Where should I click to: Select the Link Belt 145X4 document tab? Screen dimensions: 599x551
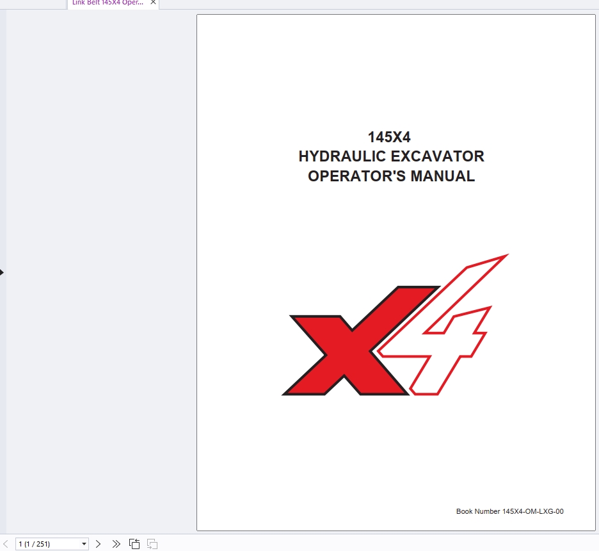113,3
